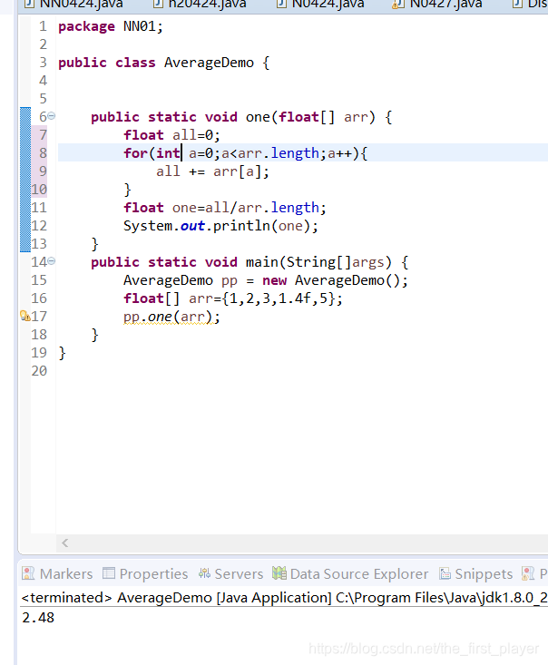Click line number 20 in the gutter
548x665 pixels.
coord(39,371)
